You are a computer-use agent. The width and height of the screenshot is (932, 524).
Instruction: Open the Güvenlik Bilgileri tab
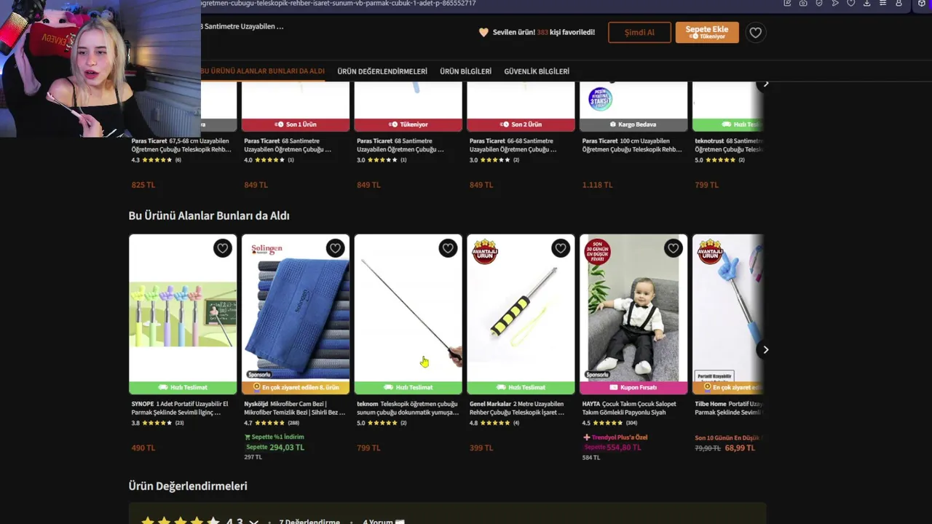[x=537, y=71]
